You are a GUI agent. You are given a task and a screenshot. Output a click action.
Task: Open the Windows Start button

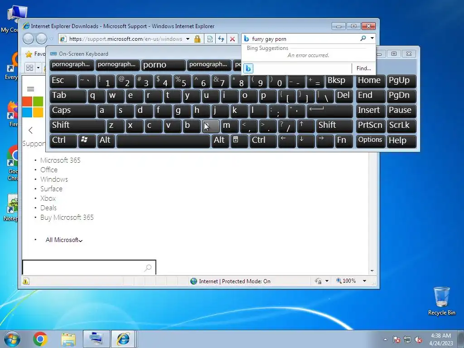[12, 339]
